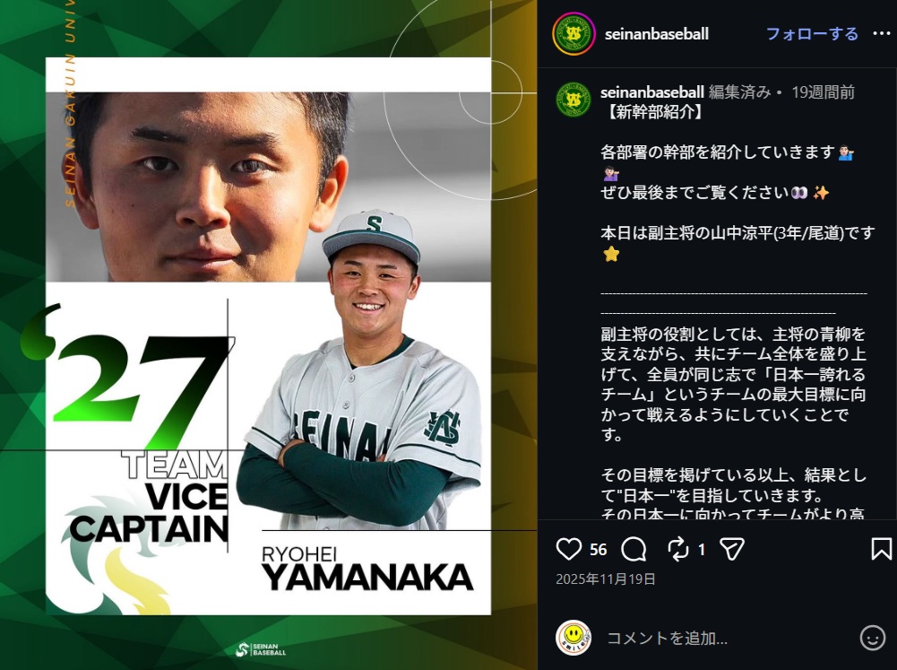Save post with bookmark icon
897x670 pixels.
click(882, 549)
